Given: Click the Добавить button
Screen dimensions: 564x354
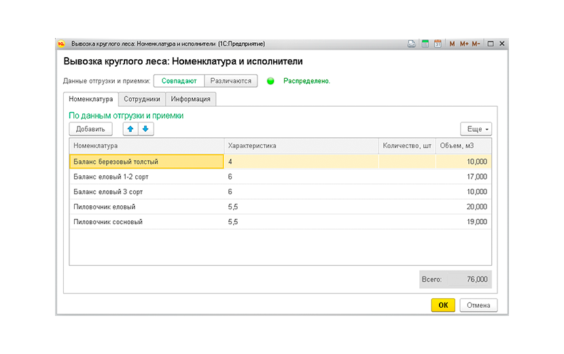Looking at the screenshot, I should [x=90, y=129].
